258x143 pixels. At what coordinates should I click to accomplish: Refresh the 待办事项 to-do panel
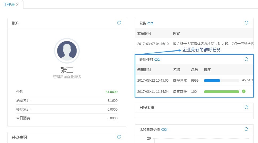[x=119, y=137]
